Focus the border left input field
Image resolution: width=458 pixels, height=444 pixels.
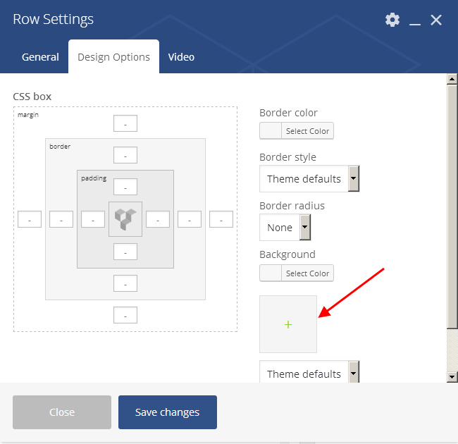pyautogui.click(x=61, y=220)
